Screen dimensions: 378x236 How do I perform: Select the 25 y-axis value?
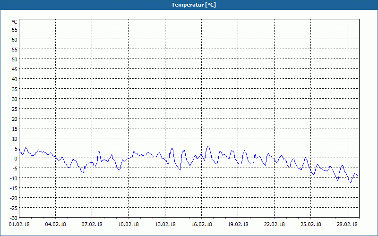point(15,109)
